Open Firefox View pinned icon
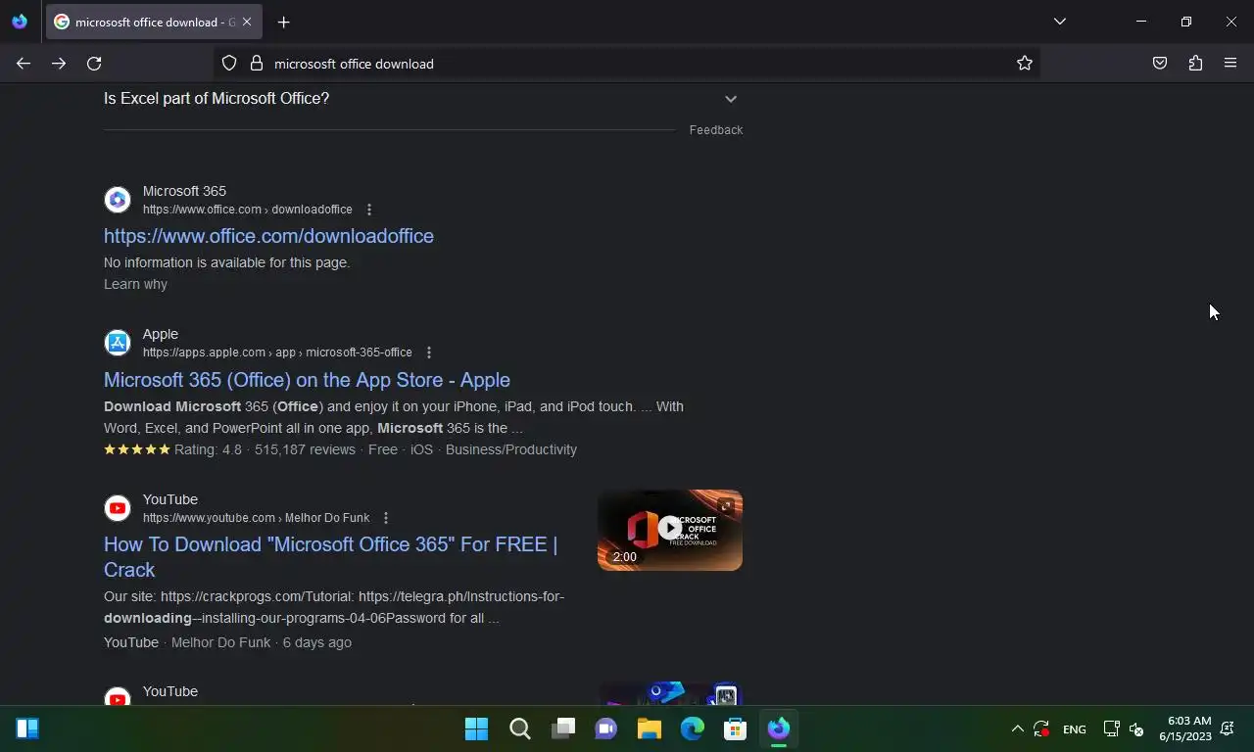This screenshot has height=752, width=1254. click(x=20, y=22)
